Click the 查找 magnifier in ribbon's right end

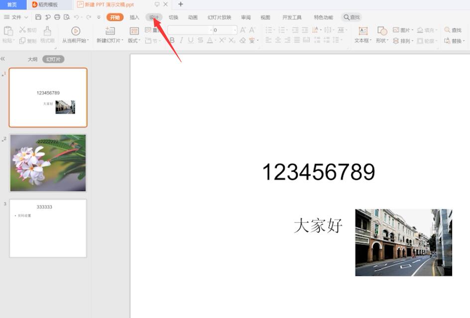click(447, 30)
